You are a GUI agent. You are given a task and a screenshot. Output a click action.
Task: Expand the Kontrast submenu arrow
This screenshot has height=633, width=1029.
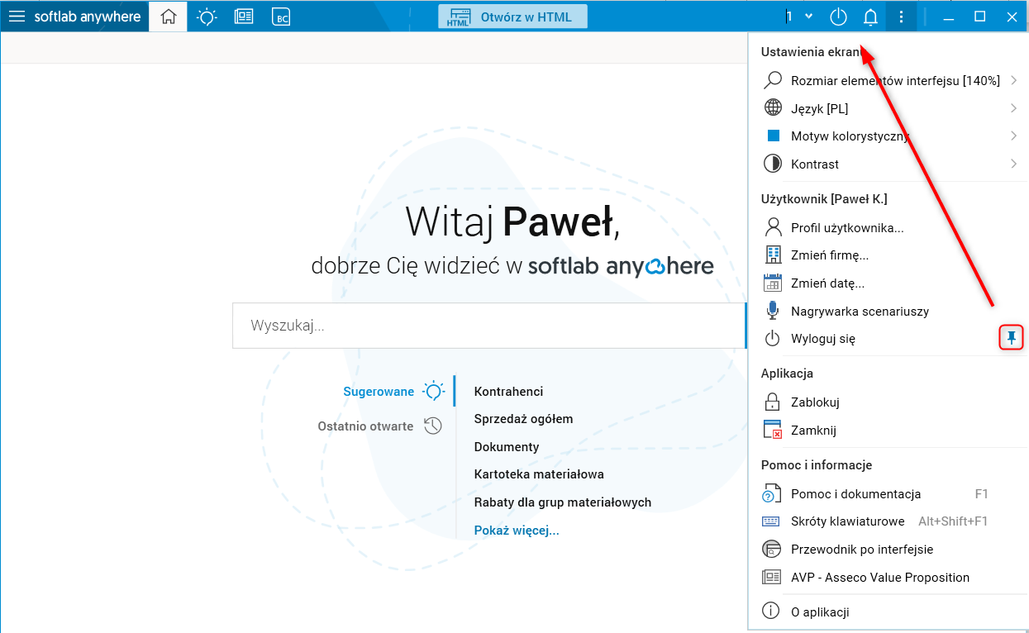(x=1013, y=164)
